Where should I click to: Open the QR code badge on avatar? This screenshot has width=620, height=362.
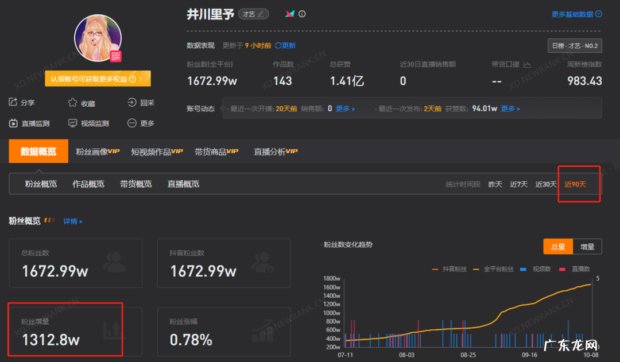coord(115,56)
